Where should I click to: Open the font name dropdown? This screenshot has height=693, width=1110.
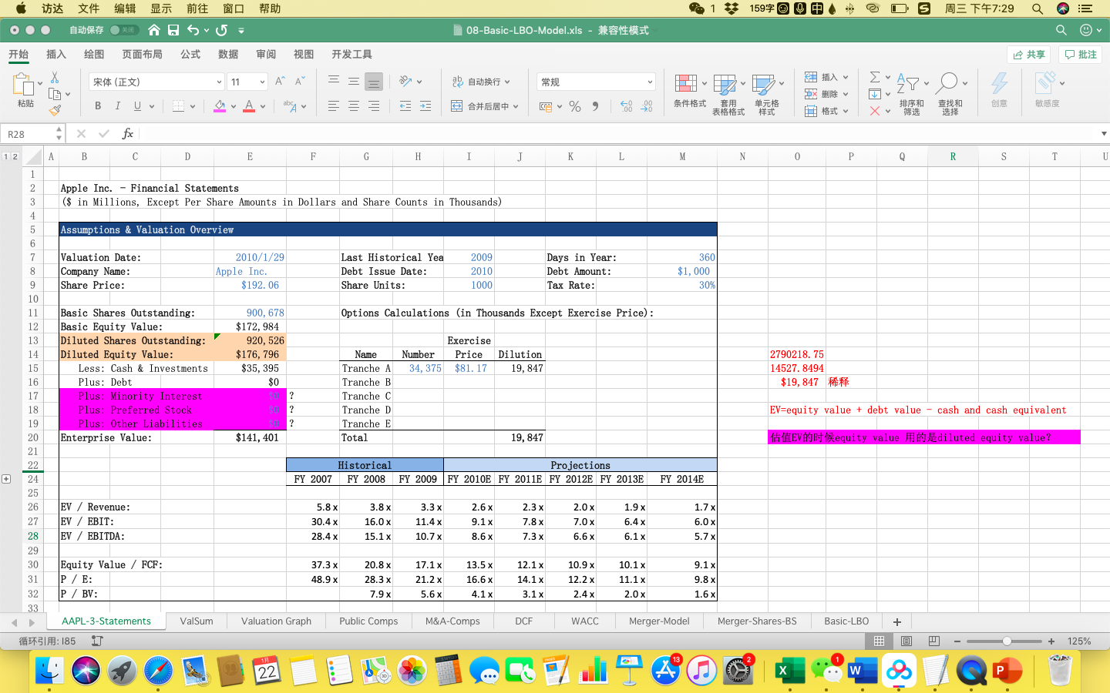click(219, 82)
